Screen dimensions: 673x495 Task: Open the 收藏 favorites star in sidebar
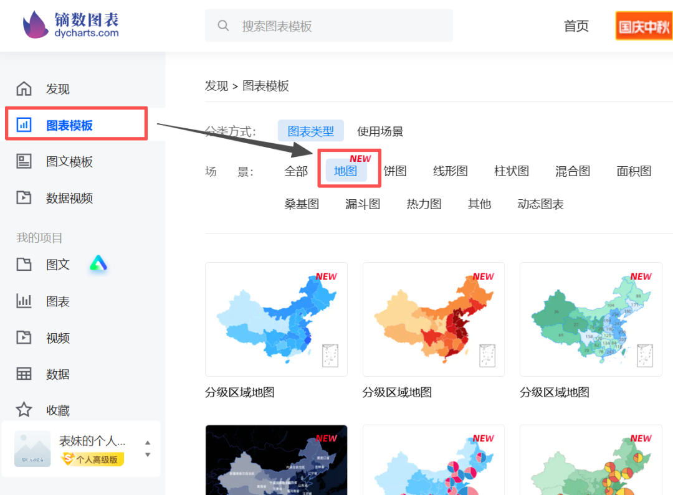[57, 410]
